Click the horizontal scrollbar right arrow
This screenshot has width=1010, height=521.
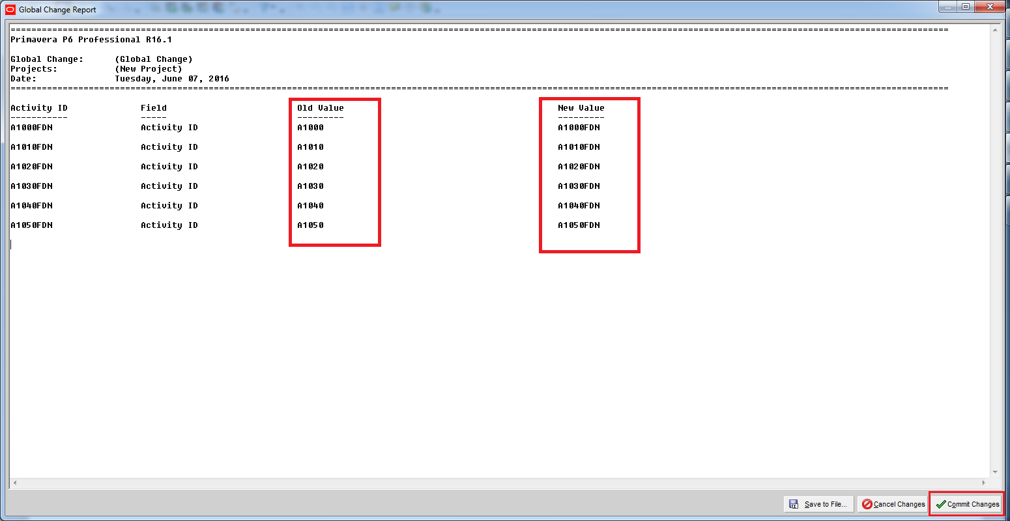pyautogui.click(x=984, y=483)
